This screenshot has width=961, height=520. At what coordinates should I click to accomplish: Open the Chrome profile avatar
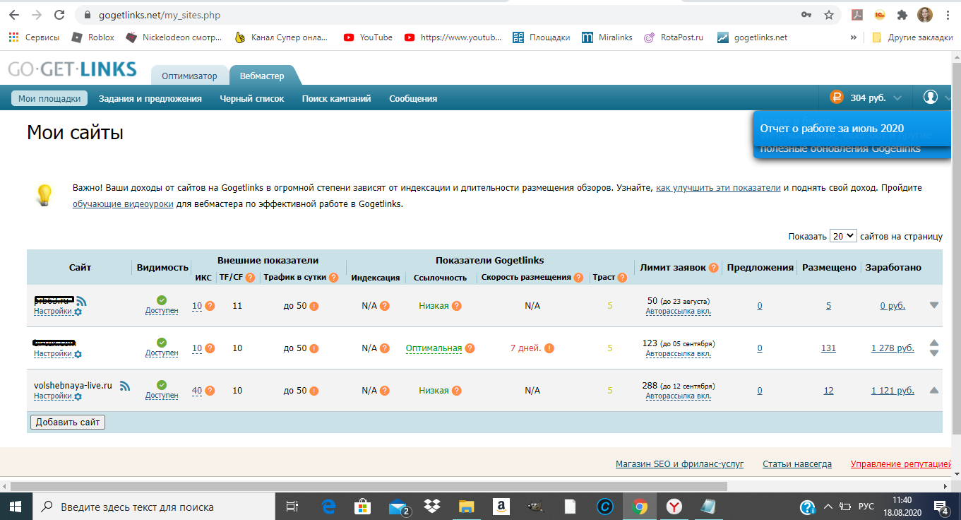pyautogui.click(x=924, y=15)
